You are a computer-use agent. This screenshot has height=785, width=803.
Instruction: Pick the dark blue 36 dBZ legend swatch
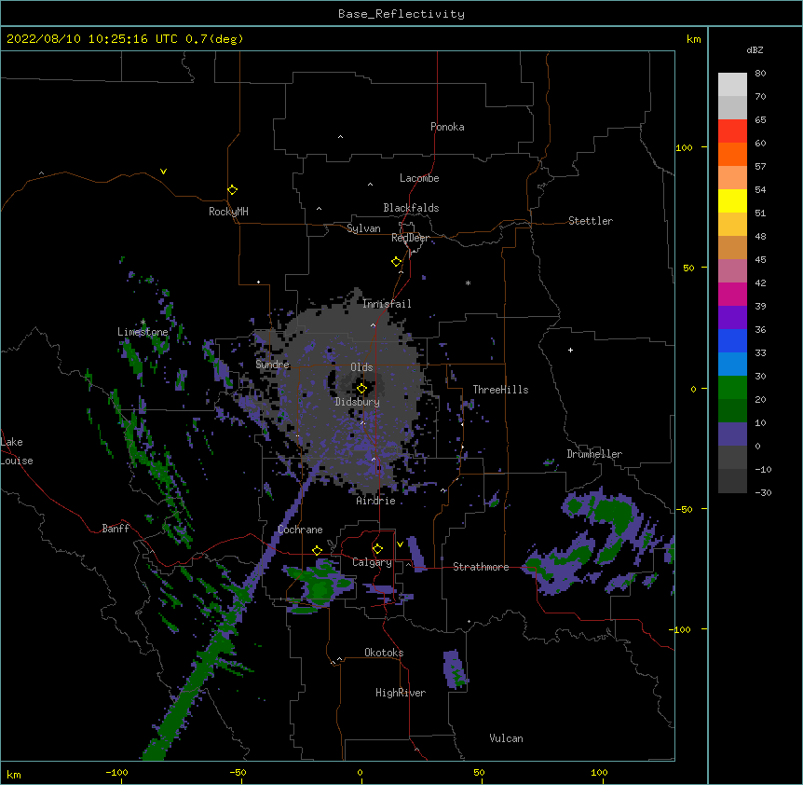(732, 340)
